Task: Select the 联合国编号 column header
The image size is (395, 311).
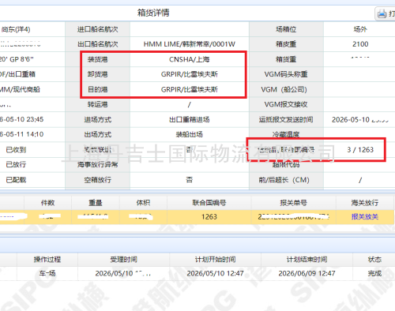Action: (x=209, y=203)
